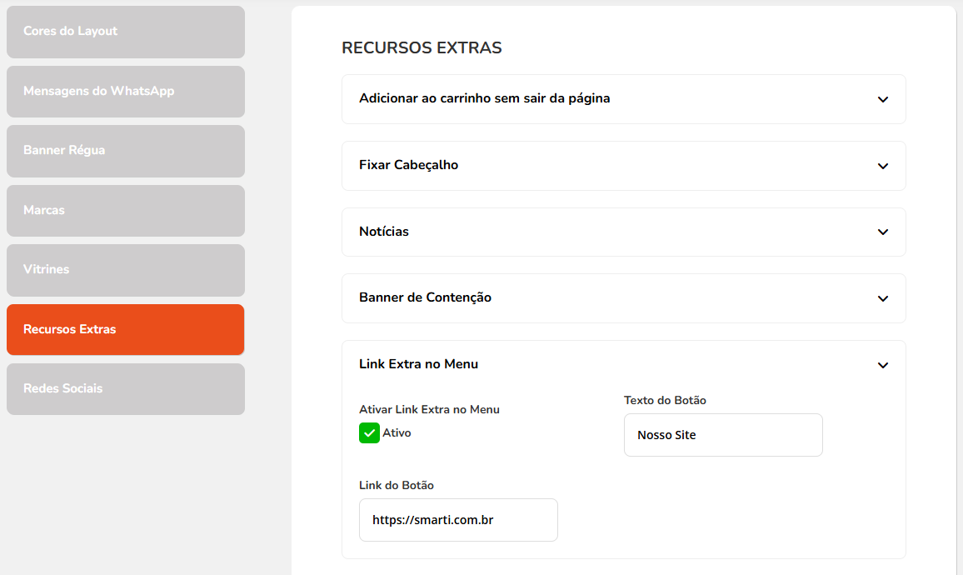
Task: Click the Banner de Contenção title
Action: (x=425, y=297)
